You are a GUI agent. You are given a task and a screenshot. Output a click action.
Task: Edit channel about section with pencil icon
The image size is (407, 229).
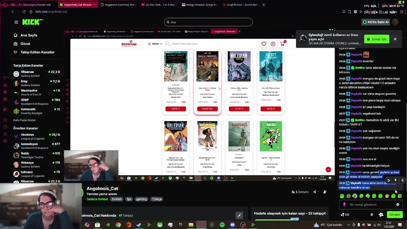pyautogui.click(x=239, y=215)
